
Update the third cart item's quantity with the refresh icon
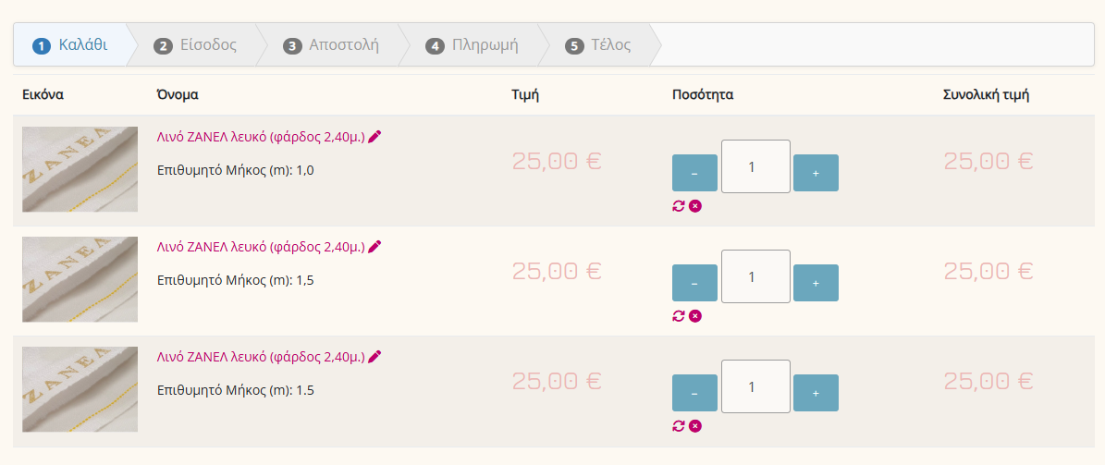tap(679, 425)
